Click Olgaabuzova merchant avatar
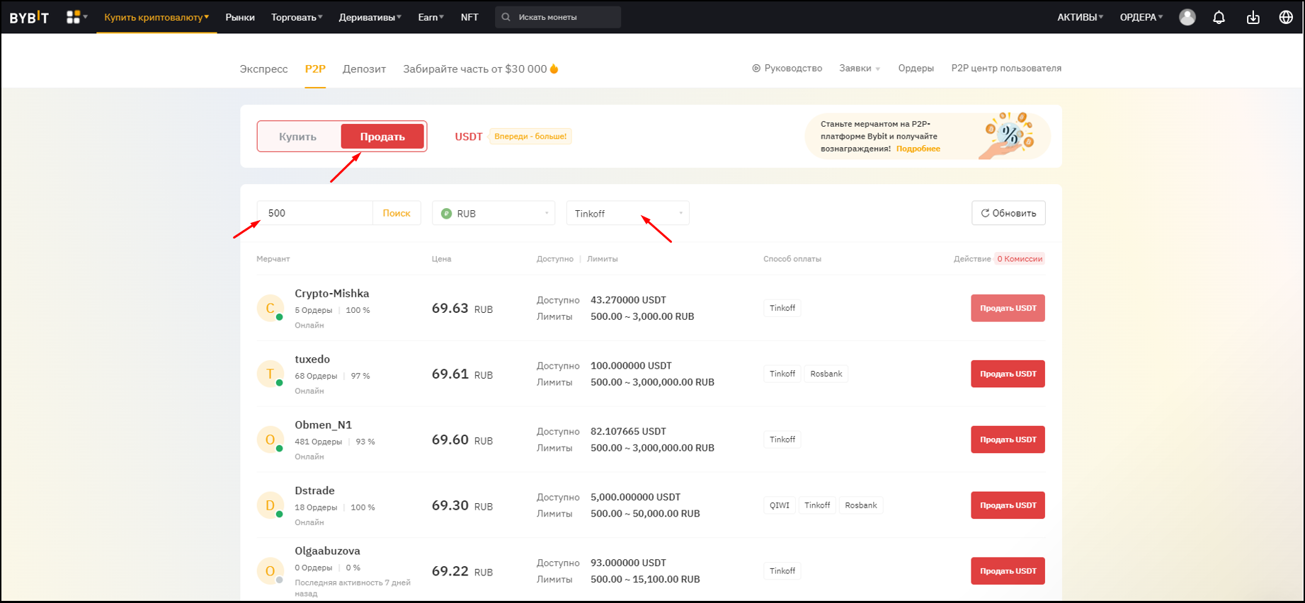The image size is (1305, 603). pyautogui.click(x=270, y=571)
